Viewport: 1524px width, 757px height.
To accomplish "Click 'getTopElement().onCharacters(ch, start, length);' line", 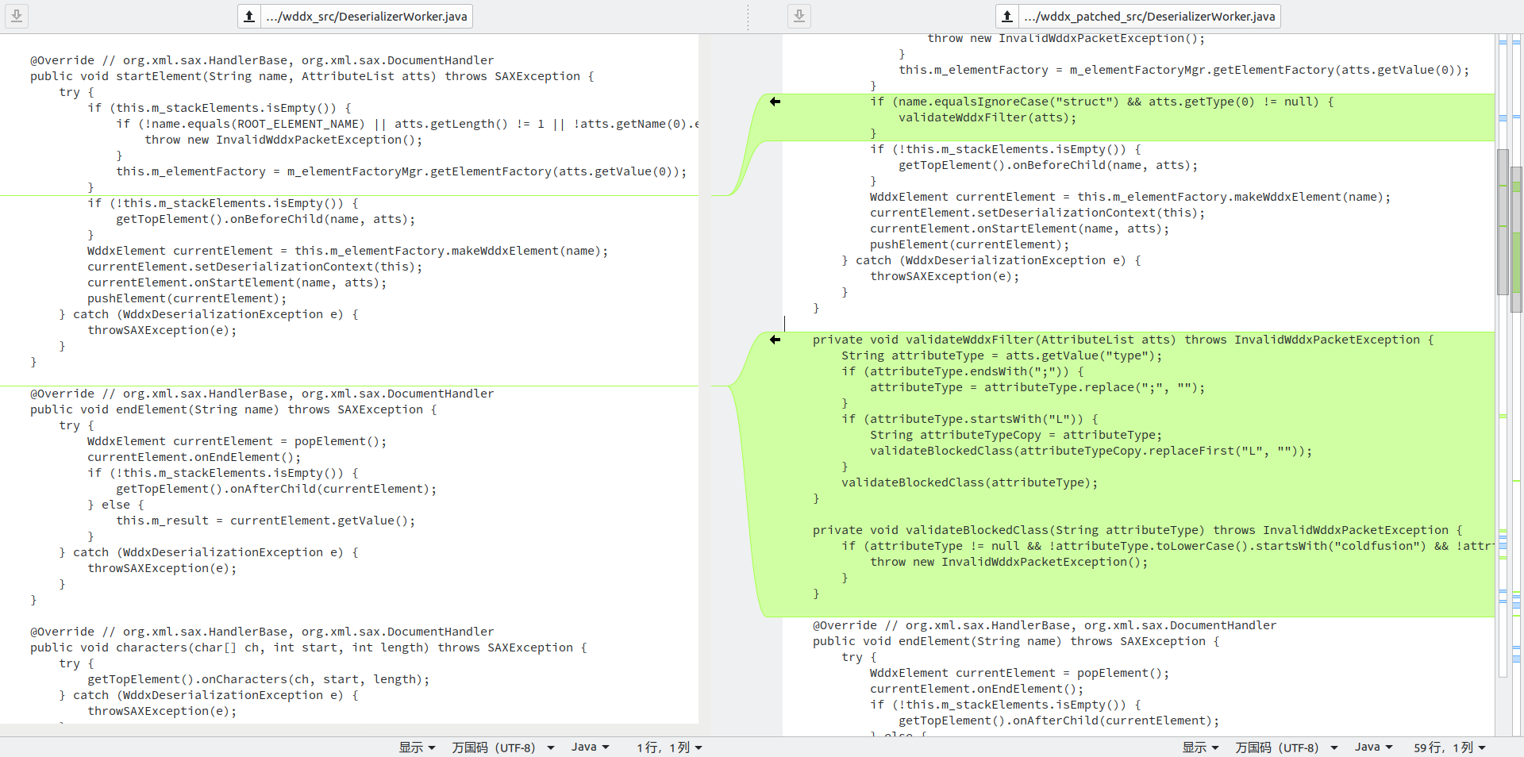I will point(259,679).
